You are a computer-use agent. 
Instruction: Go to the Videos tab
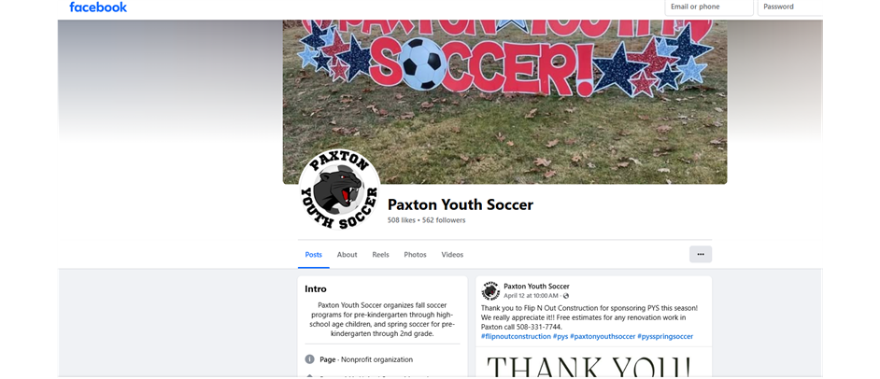(x=452, y=255)
